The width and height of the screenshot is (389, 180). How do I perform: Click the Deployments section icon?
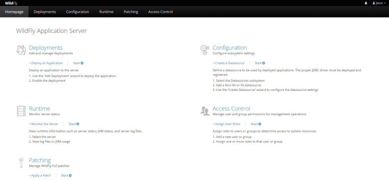(21, 50)
